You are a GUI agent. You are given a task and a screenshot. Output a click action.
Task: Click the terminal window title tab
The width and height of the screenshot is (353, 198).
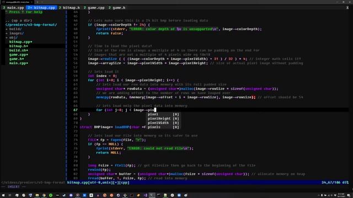[x=17, y=2]
